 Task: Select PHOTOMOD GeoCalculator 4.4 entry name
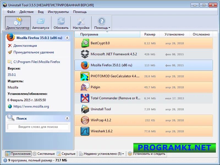pyautogui.click(x=115, y=76)
